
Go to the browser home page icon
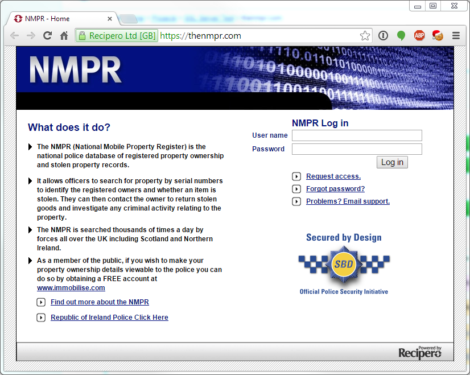click(64, 36)
